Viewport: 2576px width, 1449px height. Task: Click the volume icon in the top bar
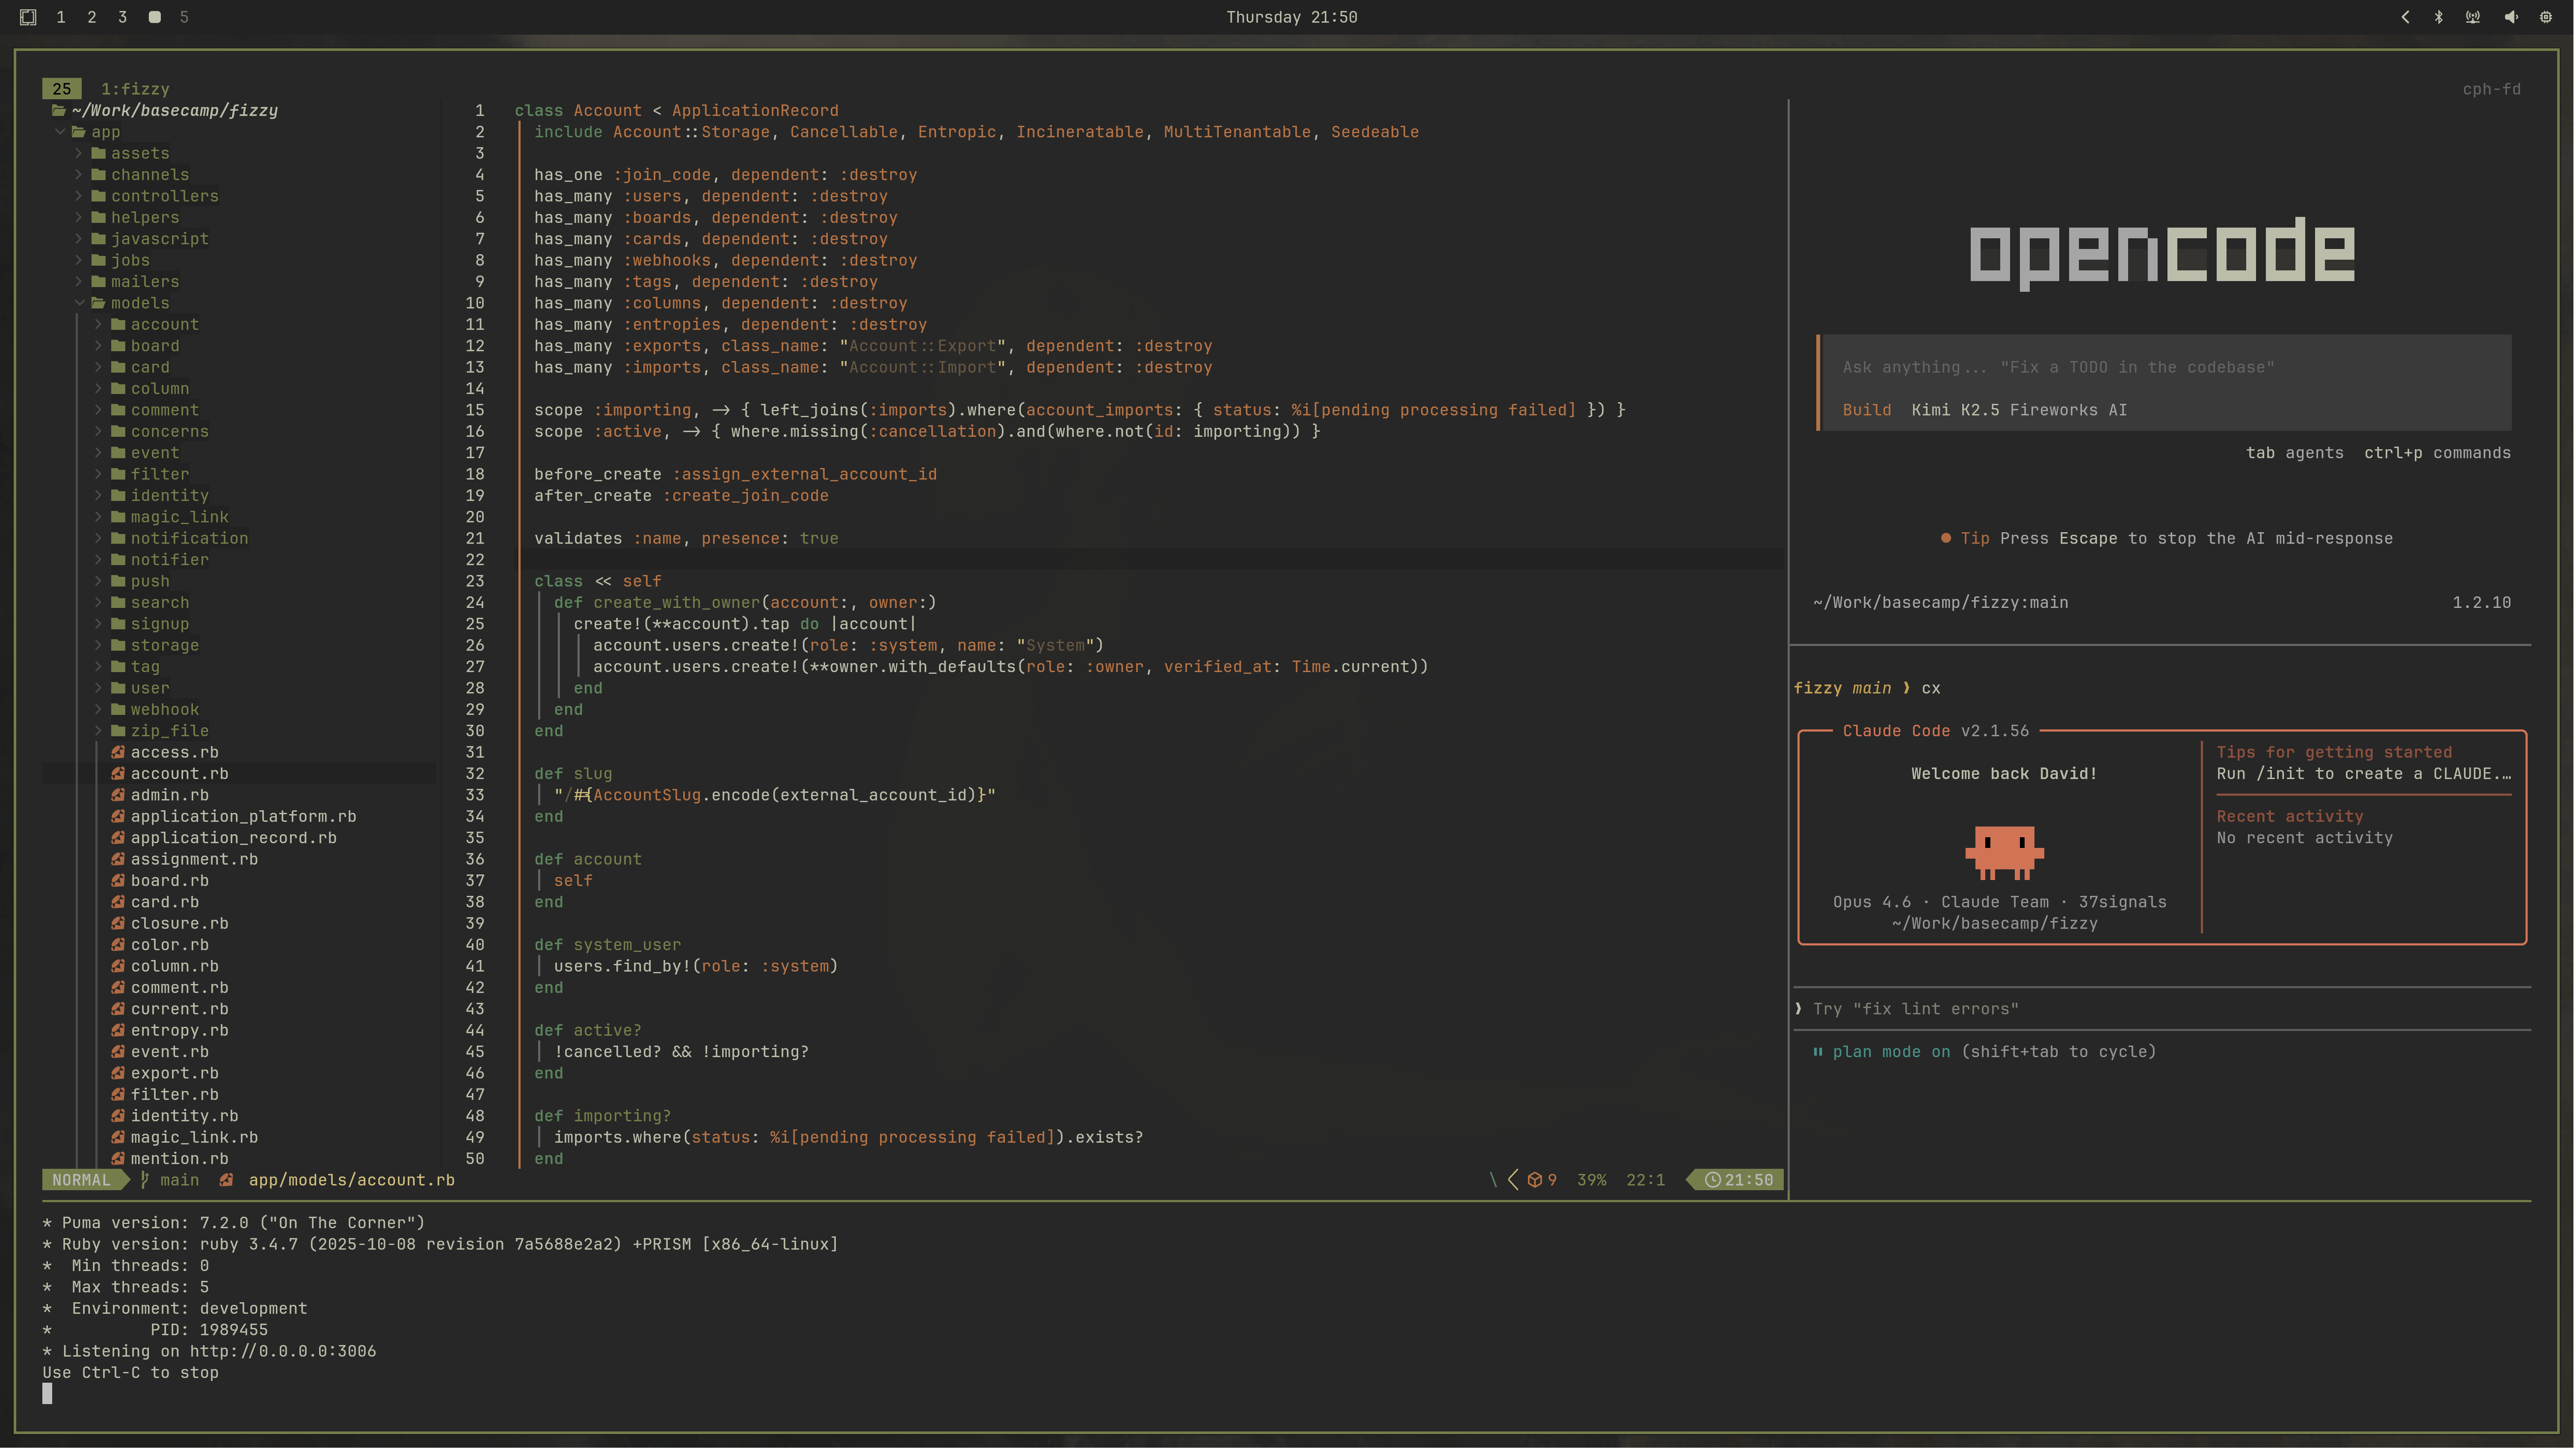click(2510, 17)
